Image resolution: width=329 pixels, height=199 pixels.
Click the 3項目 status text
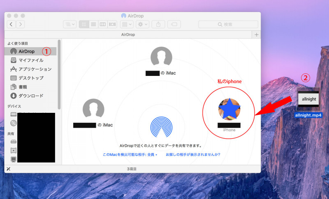[x=132, y=169]
